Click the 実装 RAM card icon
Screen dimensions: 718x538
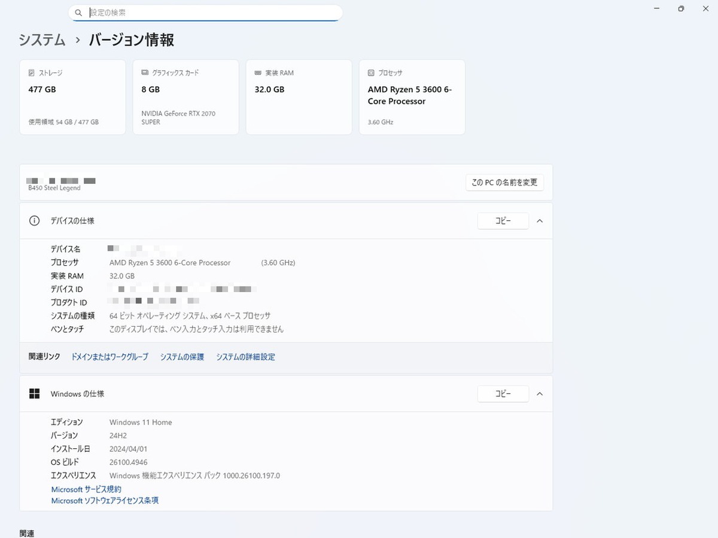[x=258, y=73]
